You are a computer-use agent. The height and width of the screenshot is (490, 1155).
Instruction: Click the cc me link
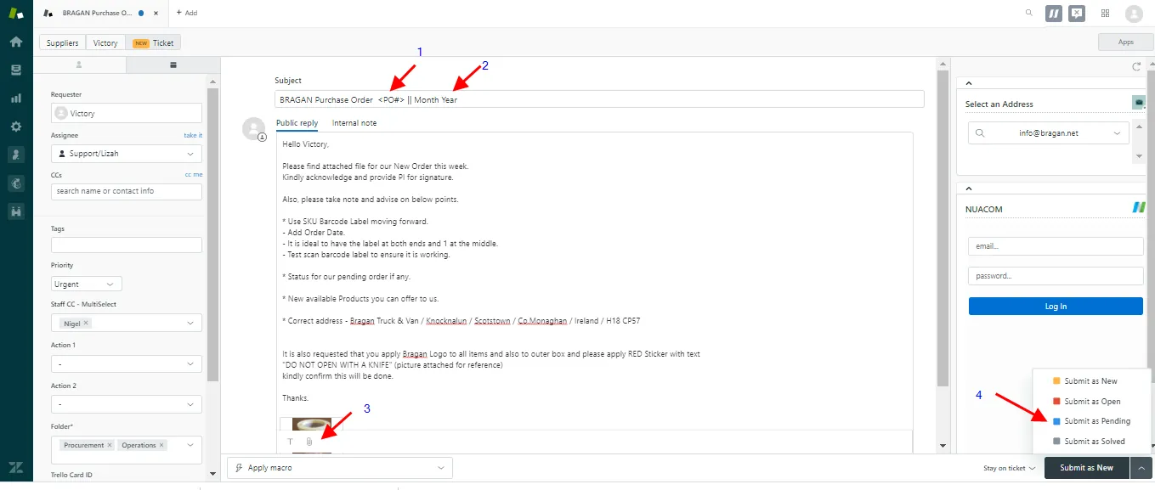point(194,174)
